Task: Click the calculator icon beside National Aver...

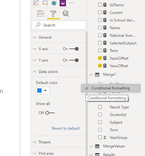Action: click(105, 35)
